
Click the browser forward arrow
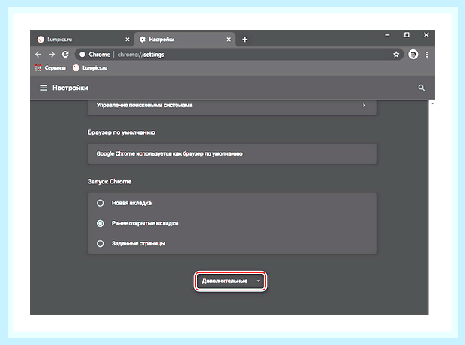(52, 55)
